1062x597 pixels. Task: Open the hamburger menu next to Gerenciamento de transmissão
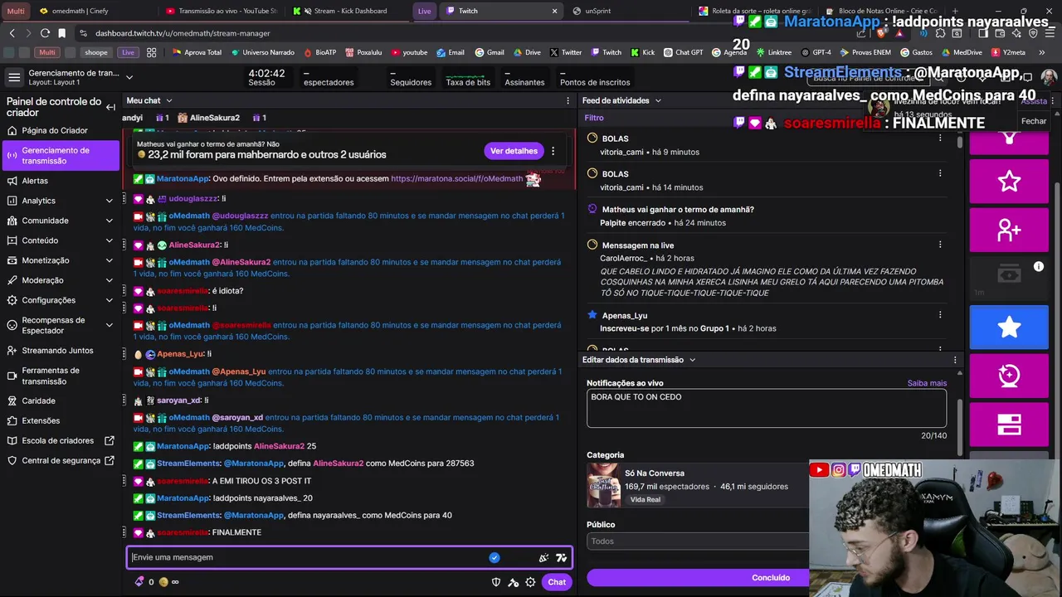[14, 77]
